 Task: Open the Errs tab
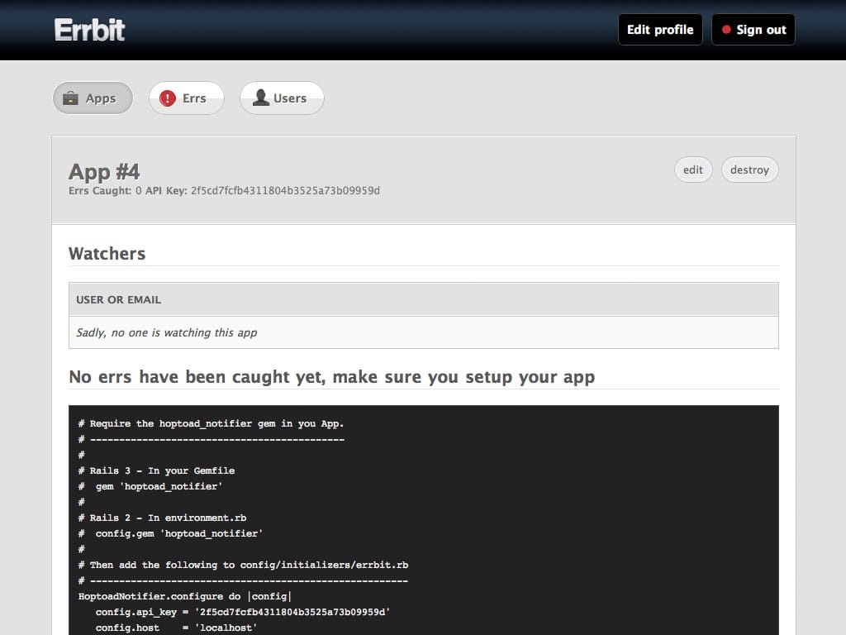pyautogui.click(x=187, y=98)
